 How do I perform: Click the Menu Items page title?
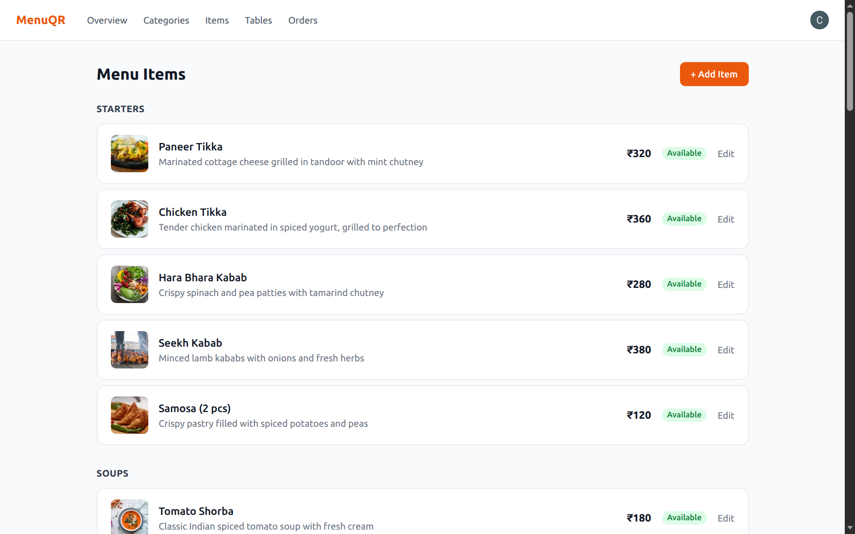(x=141, y=74)
